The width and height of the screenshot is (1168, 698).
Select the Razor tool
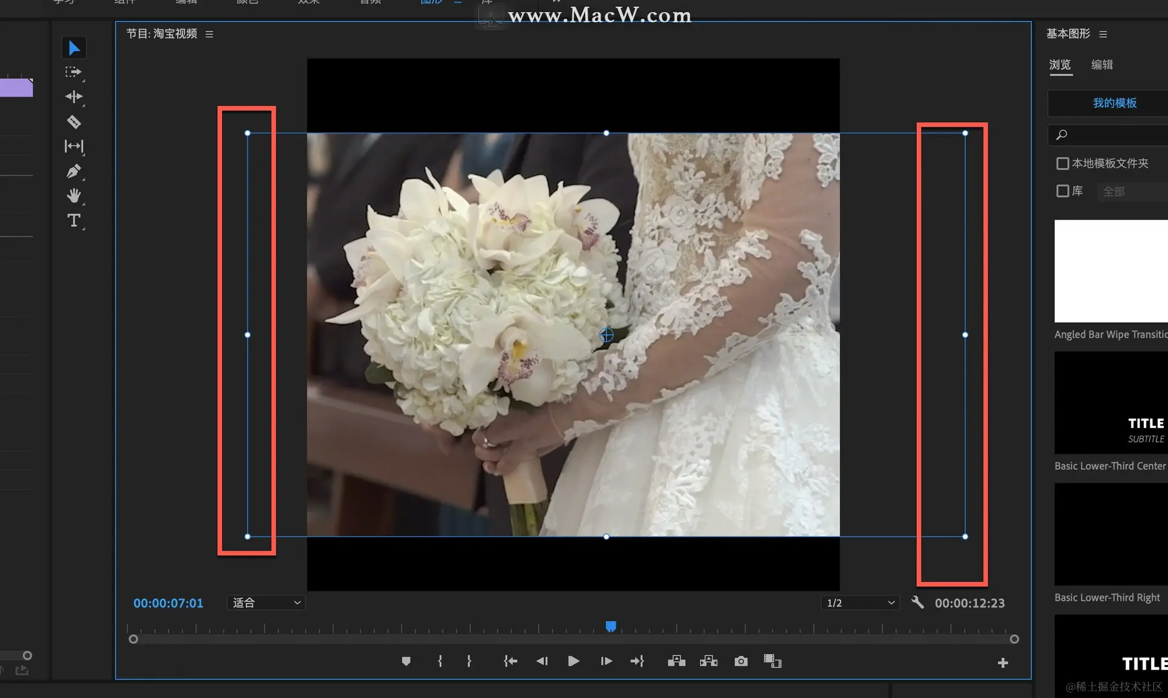[x=74, y=122]
